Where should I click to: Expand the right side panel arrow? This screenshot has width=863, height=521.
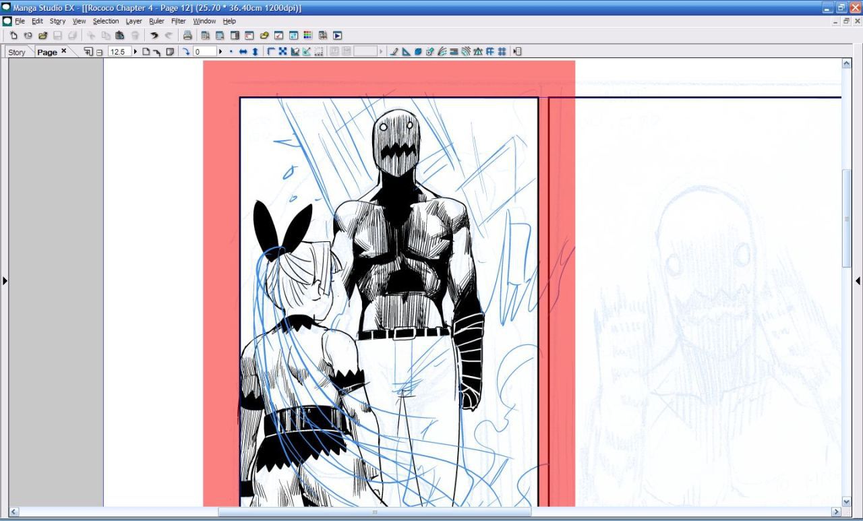[x=858, y=280]
